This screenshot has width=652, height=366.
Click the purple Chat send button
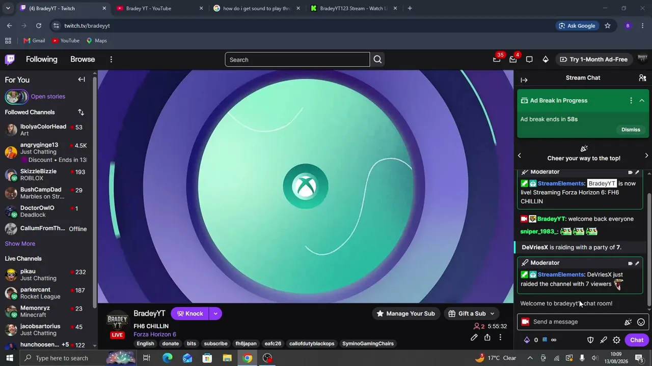tap(637, 340)
